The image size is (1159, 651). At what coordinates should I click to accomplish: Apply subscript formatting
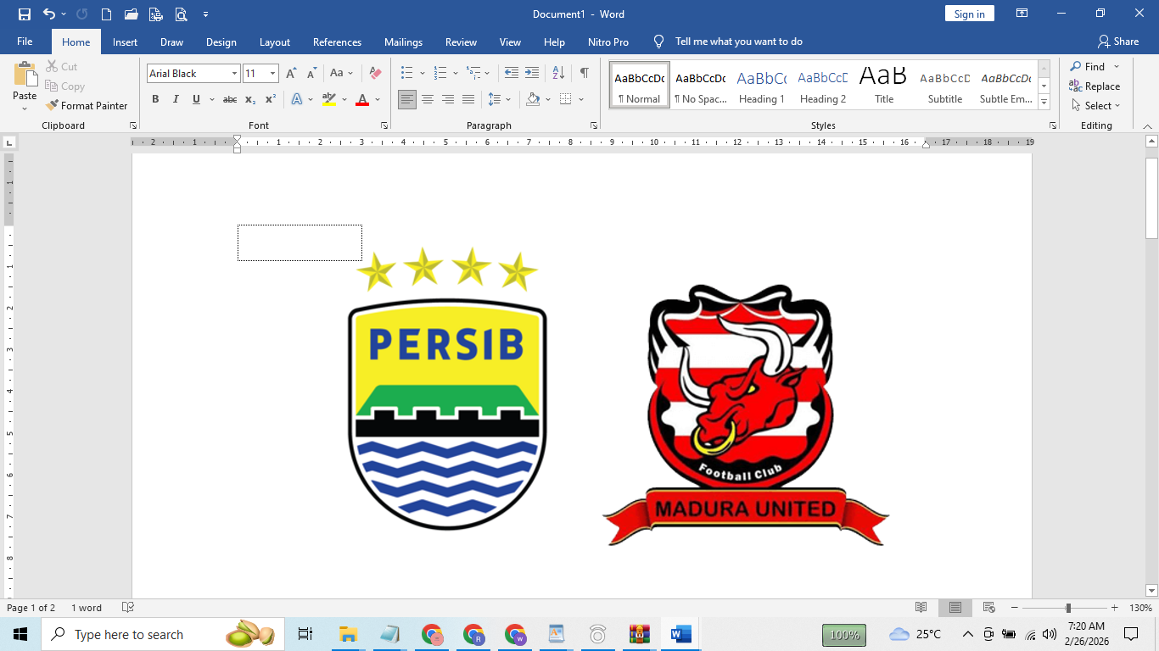tap(250, 99)
